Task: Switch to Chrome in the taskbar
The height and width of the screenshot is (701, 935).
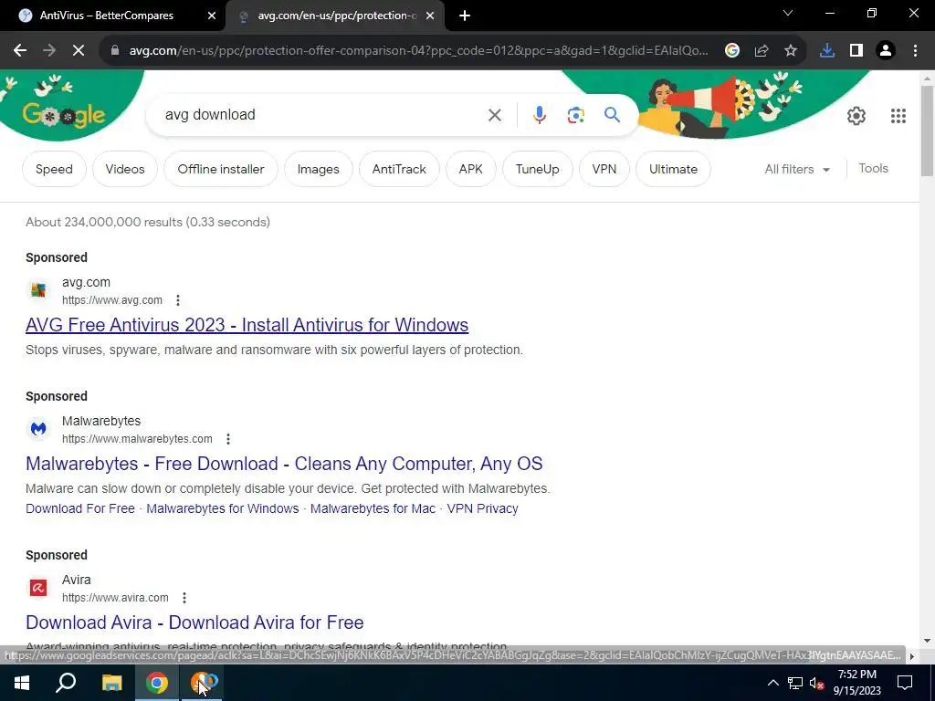Action: pyautogui.click(x=157, y=683)
